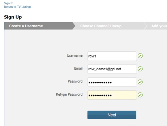Click the Email label text
This screenshot has height=126, width=167.
[x=78, y=68]
